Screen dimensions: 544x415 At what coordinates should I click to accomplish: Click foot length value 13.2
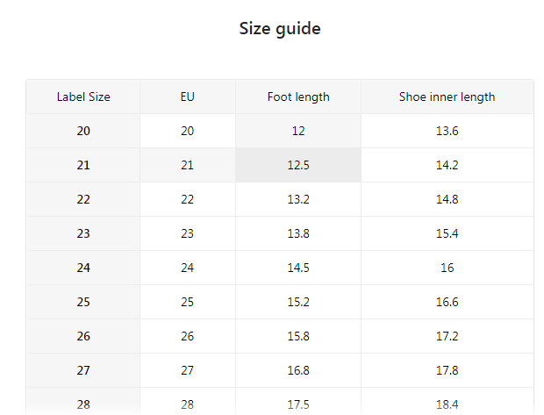pos(298,199)
